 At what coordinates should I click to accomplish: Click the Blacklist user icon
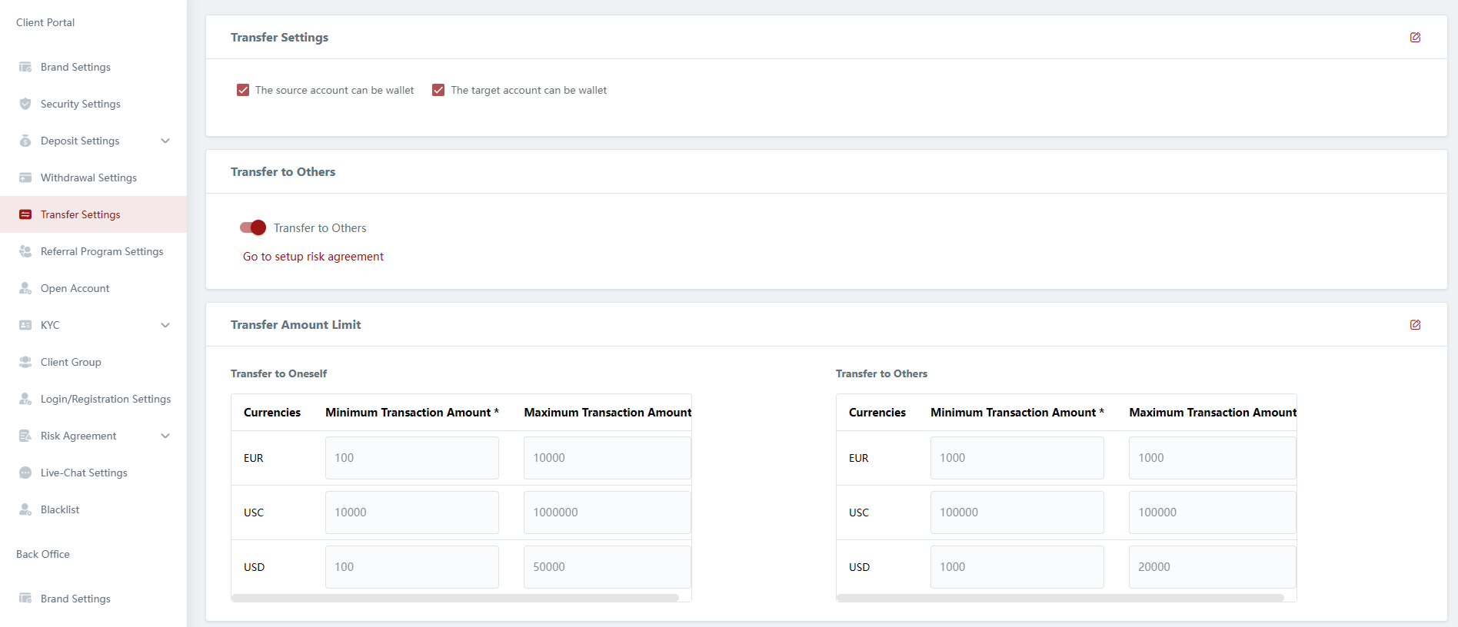pyautogui.click(x=25, y=509)
